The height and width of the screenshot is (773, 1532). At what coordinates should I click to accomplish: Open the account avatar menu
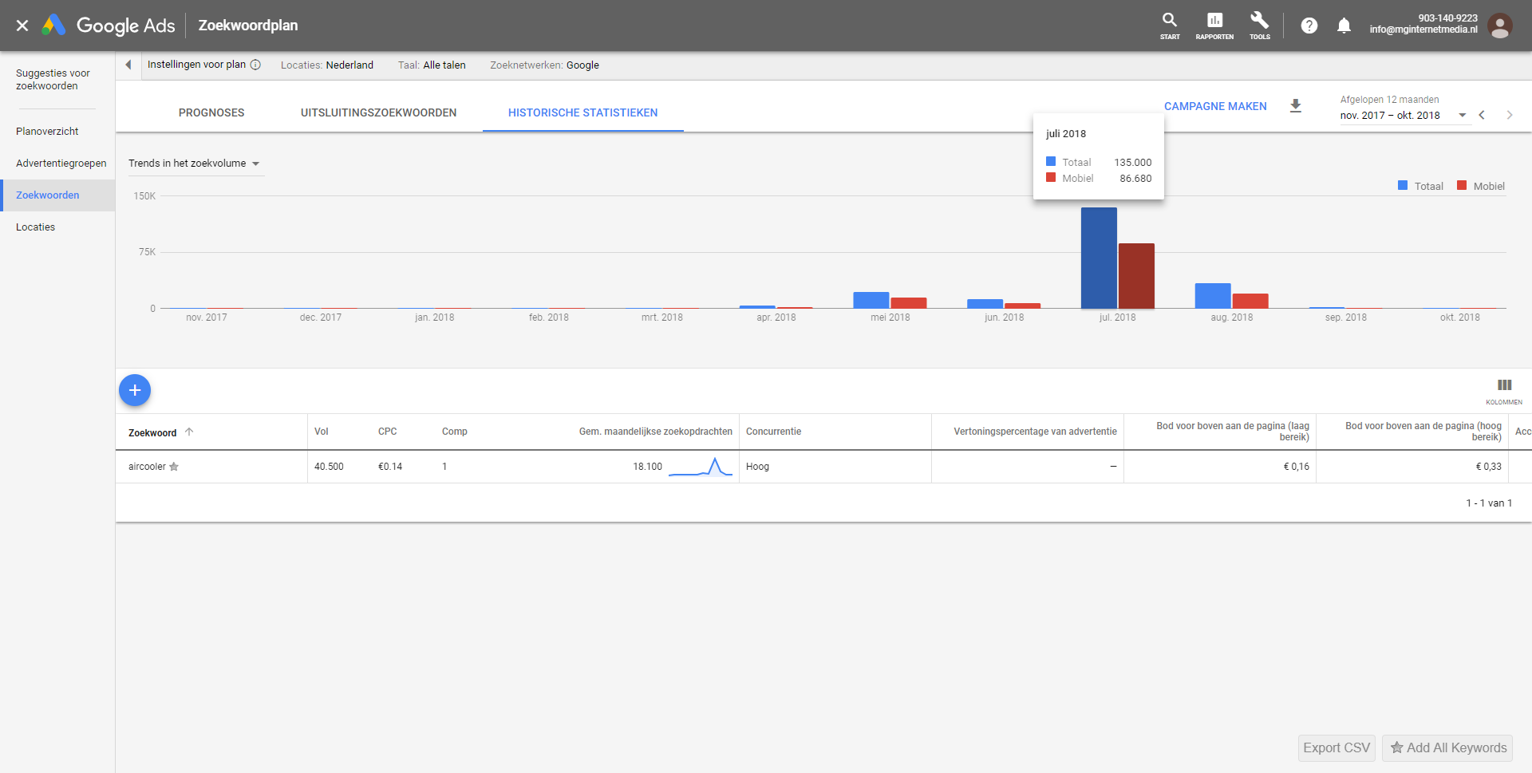[1499, 26]
